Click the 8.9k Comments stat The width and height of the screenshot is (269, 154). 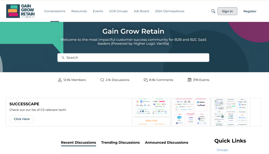pos(158,80)
